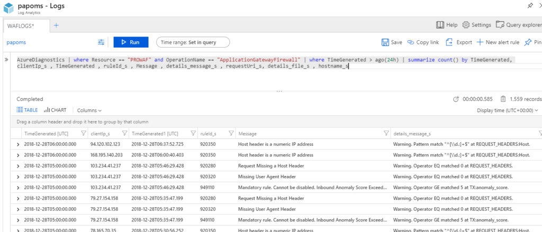Open Query explorer
Viewport: 542px width, 232px height.
tap(519, 25)
